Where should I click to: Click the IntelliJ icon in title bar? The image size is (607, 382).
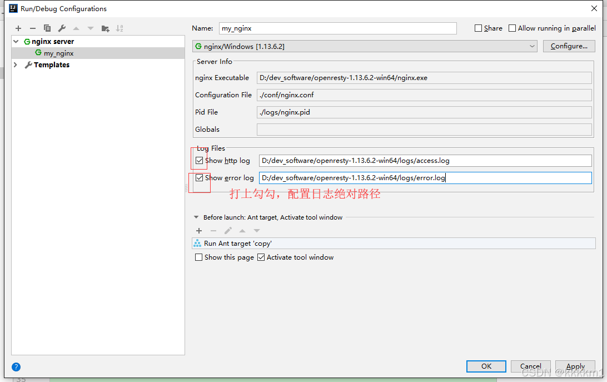click(x=13, y=8)
